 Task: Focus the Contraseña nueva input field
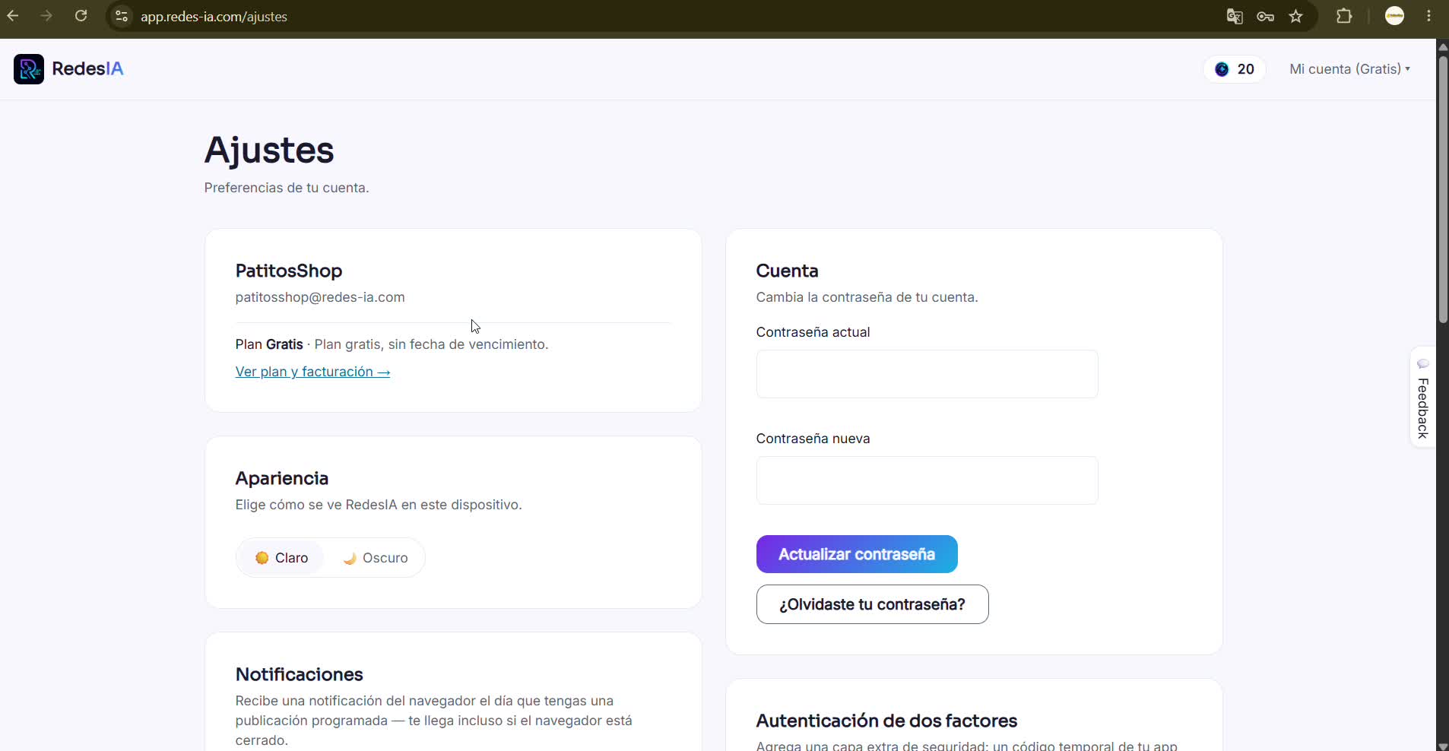pyautogui.click(x=927, y=480)
